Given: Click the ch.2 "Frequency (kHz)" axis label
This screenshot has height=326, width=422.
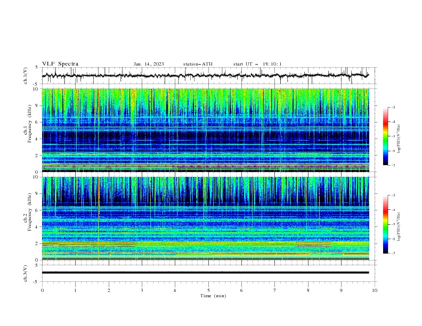Looking at the screenshot, I should point(30,212).
